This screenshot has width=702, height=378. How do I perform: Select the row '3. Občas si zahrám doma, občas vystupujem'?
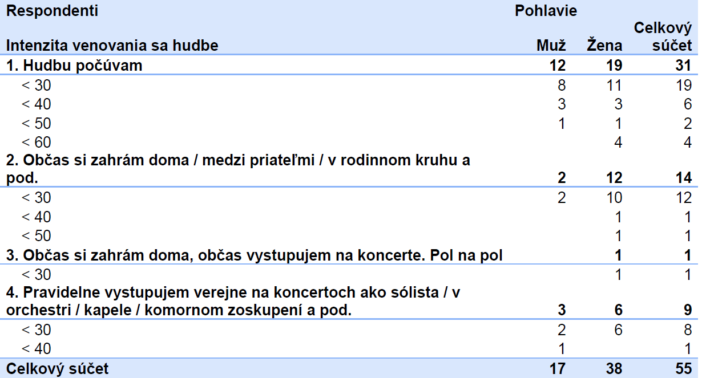coord(349,255)
